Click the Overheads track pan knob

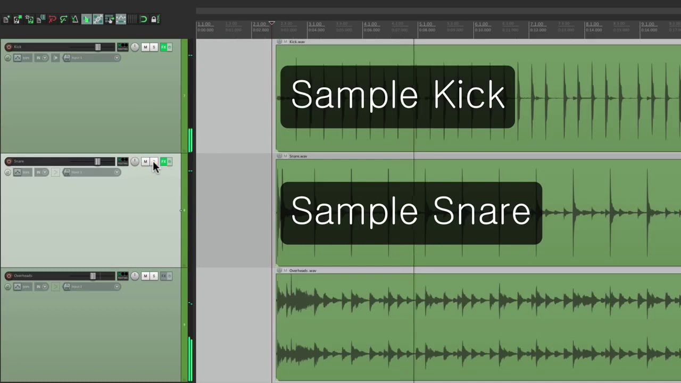pyautogui.click(x=135, y=276)
